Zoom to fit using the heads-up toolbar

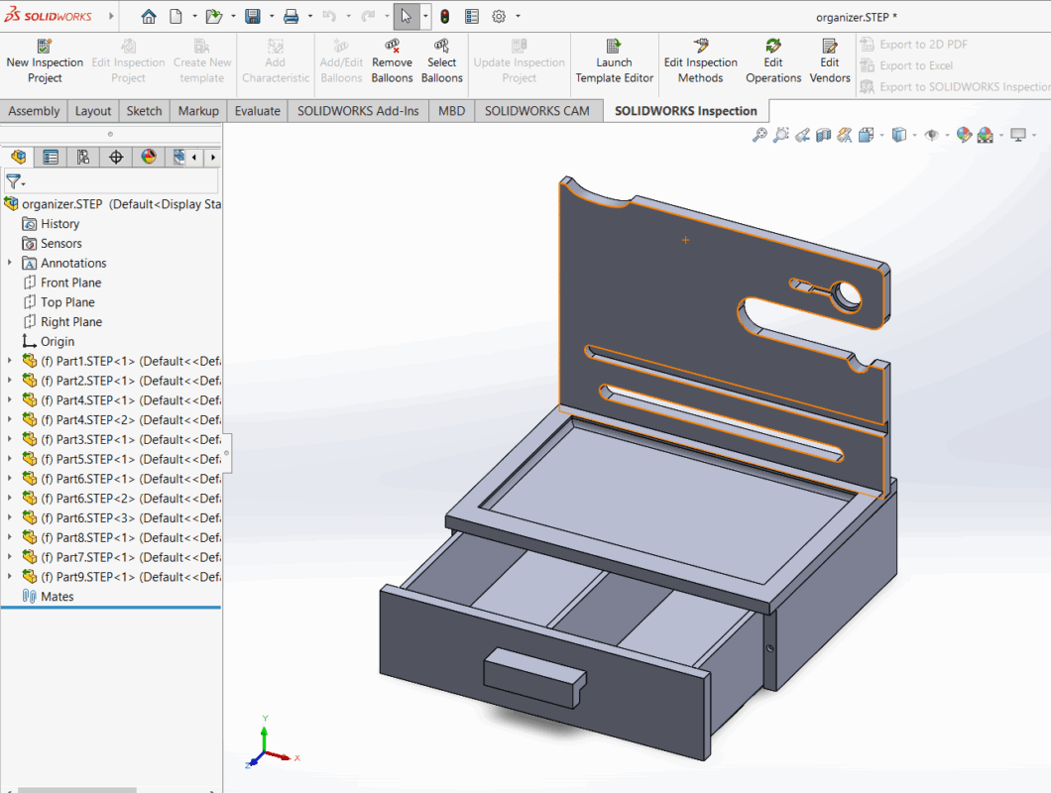coord(759,136)
